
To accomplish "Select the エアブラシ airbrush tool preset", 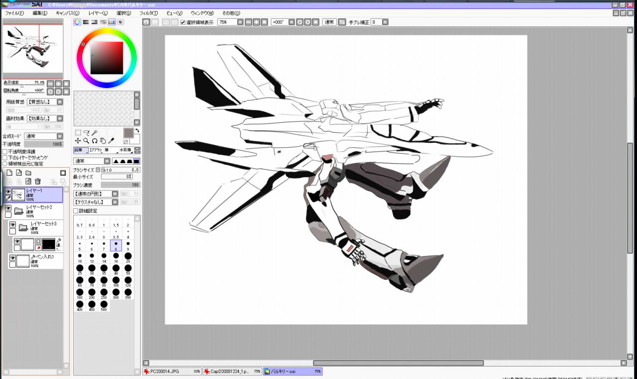I will pos(96,150).
